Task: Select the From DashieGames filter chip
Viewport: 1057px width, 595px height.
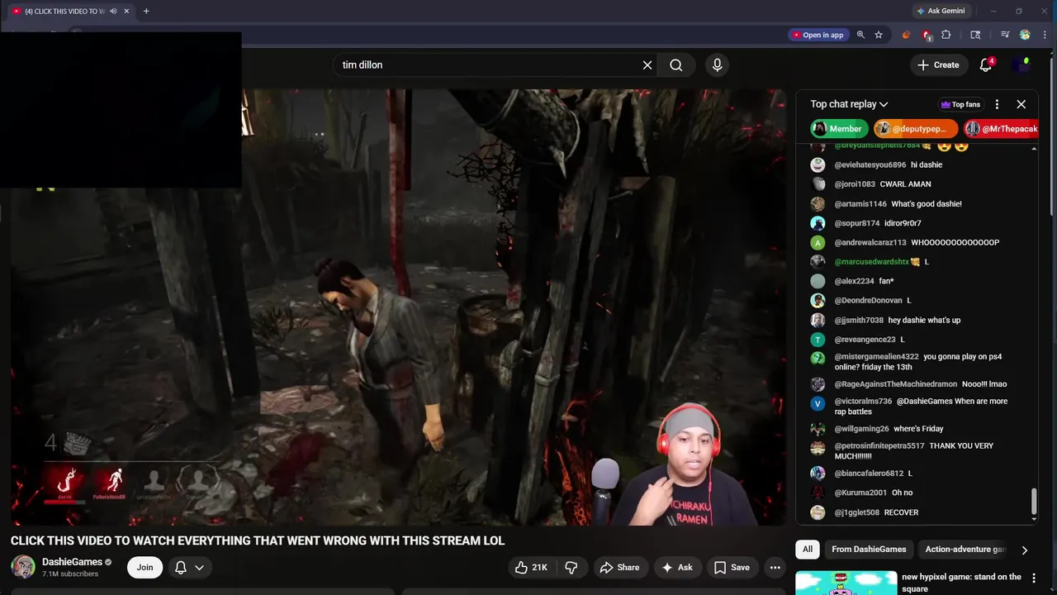Action: click(x=869, y=550)
